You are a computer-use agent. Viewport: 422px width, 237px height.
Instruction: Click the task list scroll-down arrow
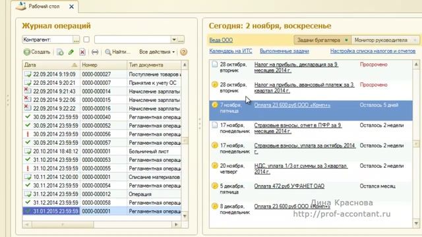click(416, 223)
